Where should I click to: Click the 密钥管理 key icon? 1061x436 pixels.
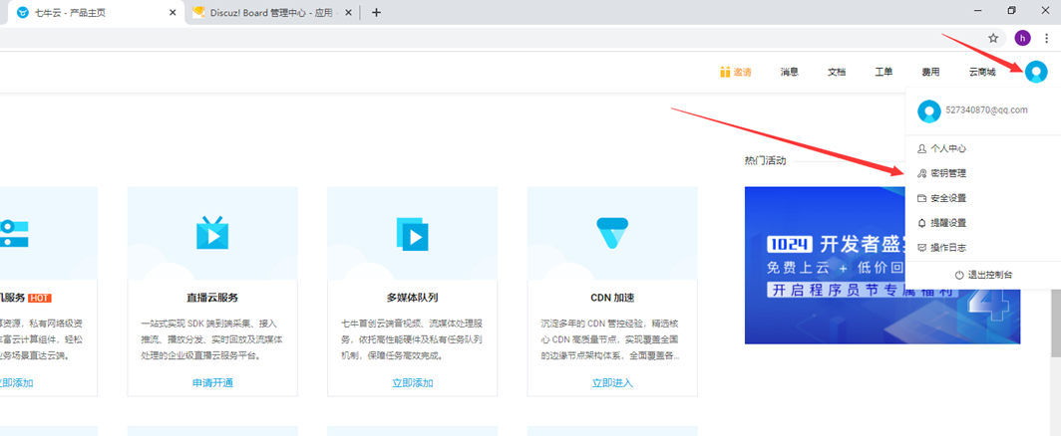pos(921,174)
